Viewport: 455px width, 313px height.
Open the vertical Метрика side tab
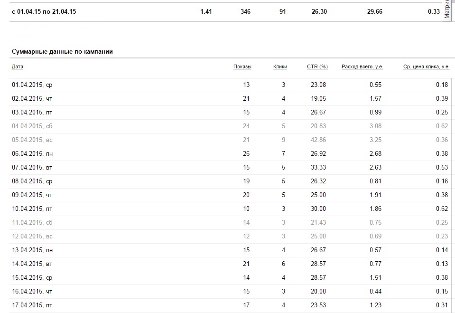pyautogui.click(x=447, y=10)
